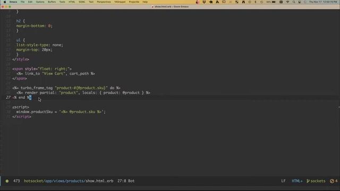Open the Apple menu
Image resolution: width=340 pixels, height=191 pixels.
(5, 2)
